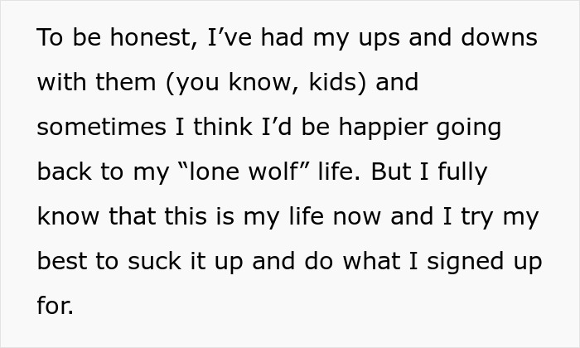Click the final word "for."
The height and width of the screenshot is (348, 580).
point(56,307)
